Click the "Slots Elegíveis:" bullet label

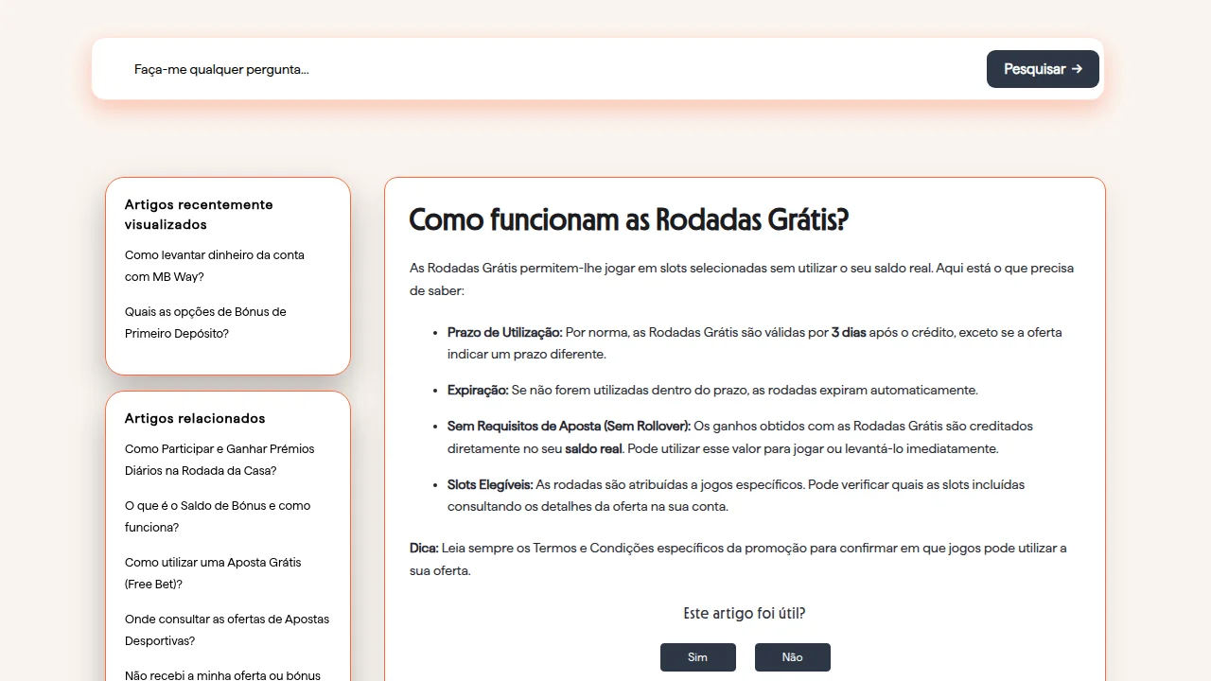[x=490, y=485]
